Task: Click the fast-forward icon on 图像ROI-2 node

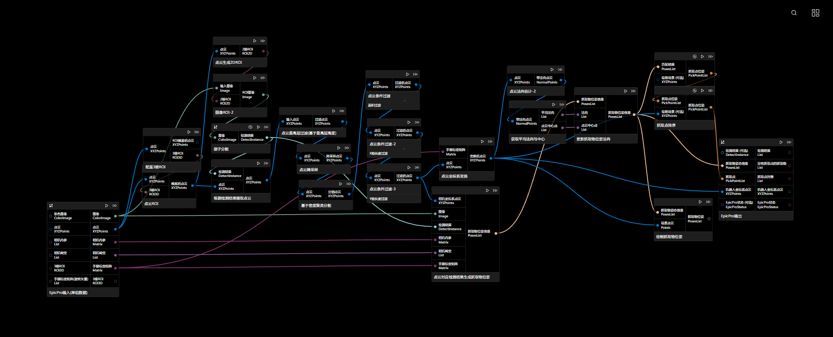Action: coord(263,78)
